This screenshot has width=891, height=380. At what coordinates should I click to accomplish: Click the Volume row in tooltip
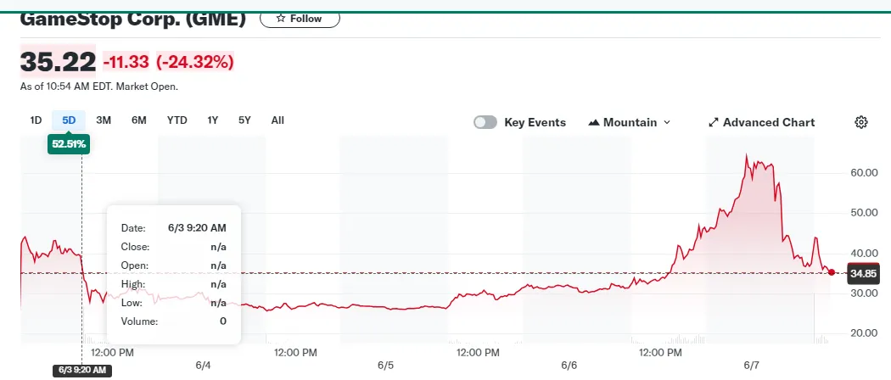(x=173, y=321)
